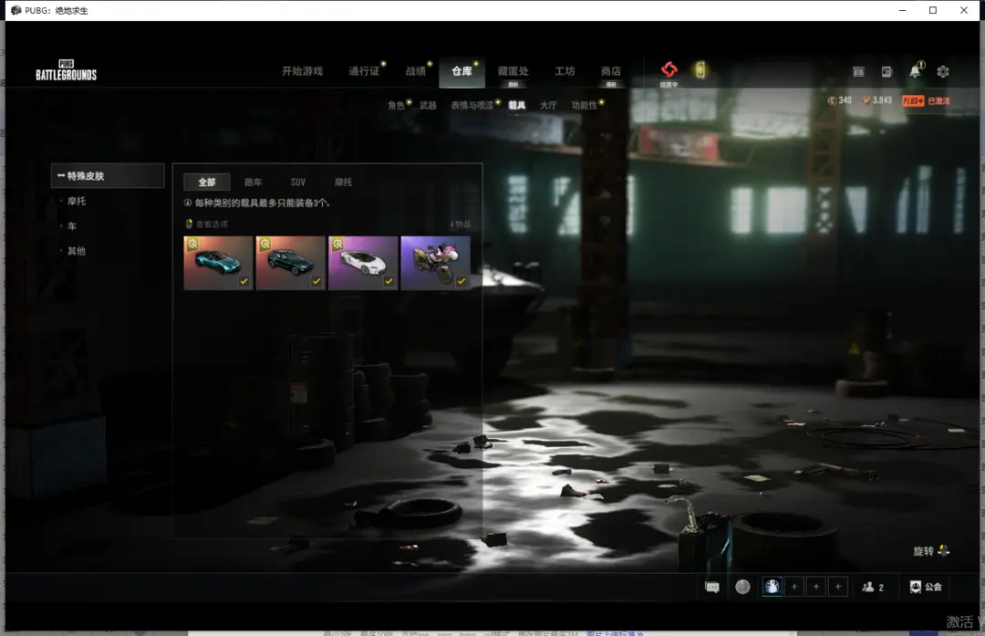This screenshot has width=985, height=636.
Task: Click the preview magnifier on white car
Action: click(x=338, y=244)
